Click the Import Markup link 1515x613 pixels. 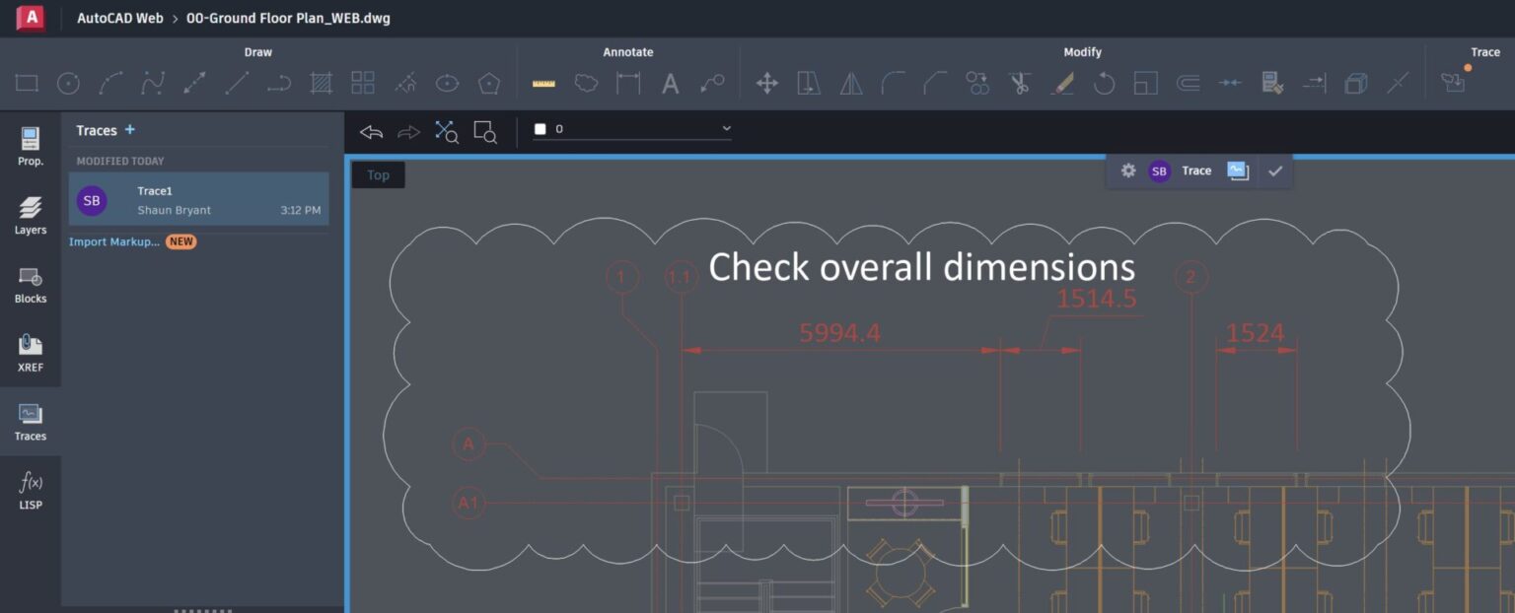(x=112, y=241)
